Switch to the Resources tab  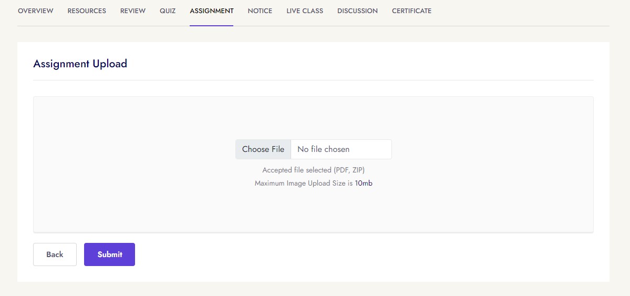tap(87, 11)
